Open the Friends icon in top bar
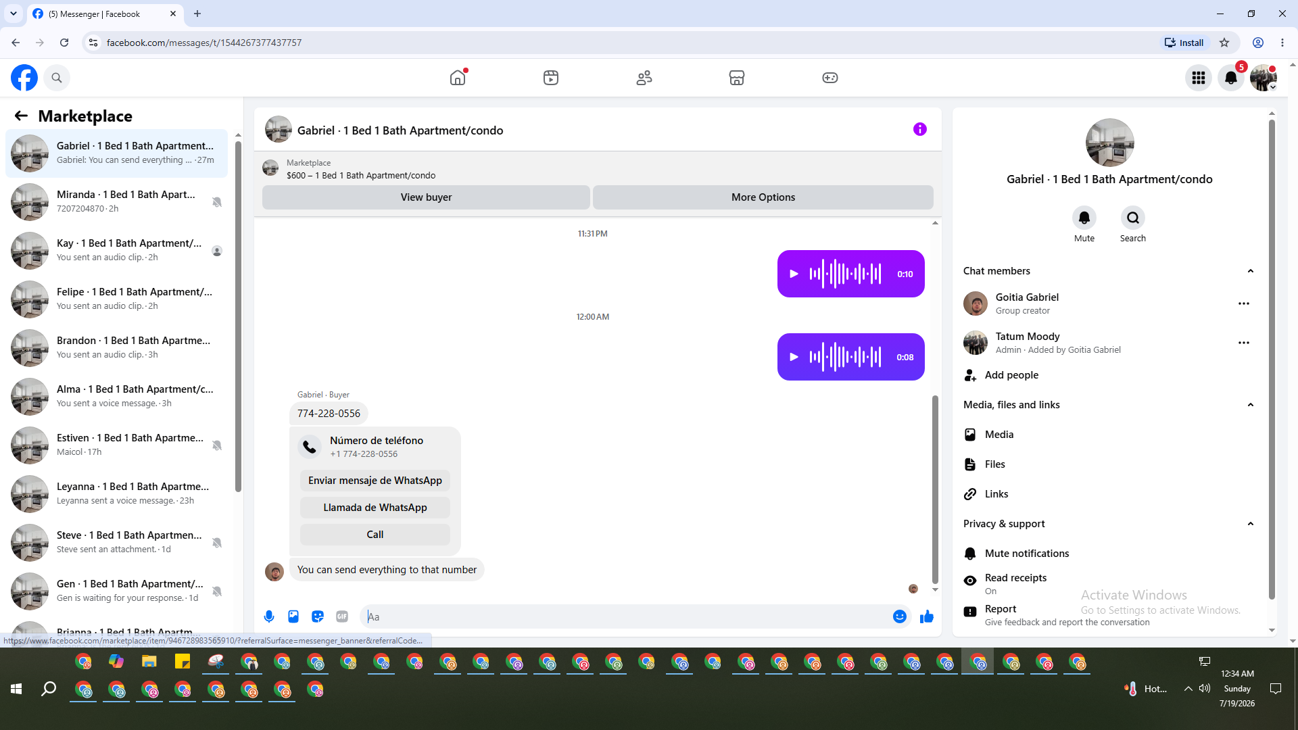 pyautogui.click(x=644, y=78)
